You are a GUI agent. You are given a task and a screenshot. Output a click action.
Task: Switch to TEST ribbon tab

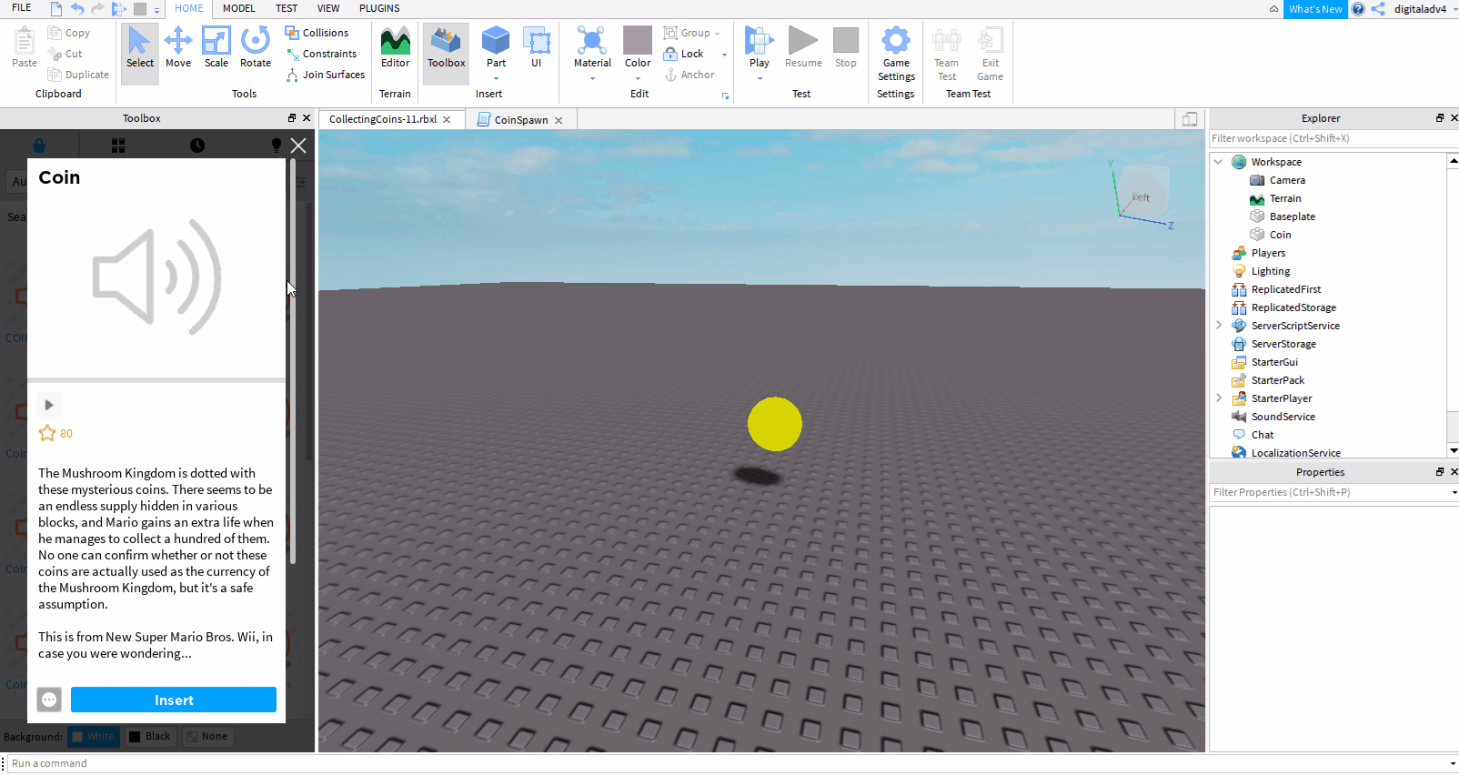[287, 8]
